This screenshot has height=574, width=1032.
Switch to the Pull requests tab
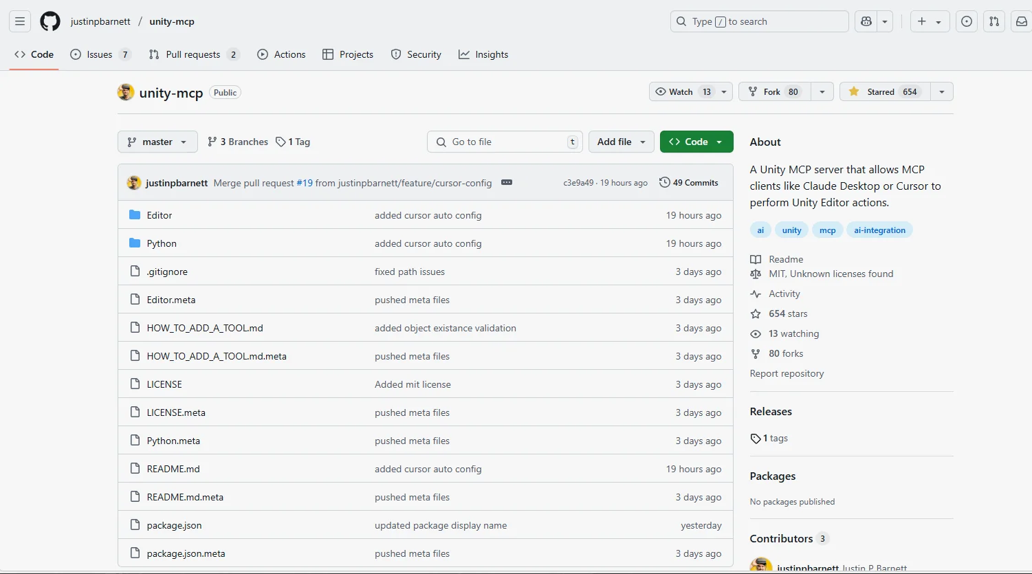tap(194, 54)
